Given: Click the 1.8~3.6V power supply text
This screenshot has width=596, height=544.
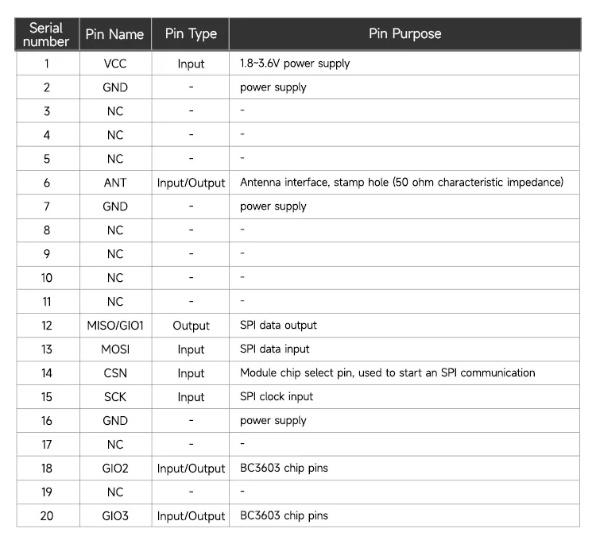Looking at the screenshot, I should click(x=295, y=64).
